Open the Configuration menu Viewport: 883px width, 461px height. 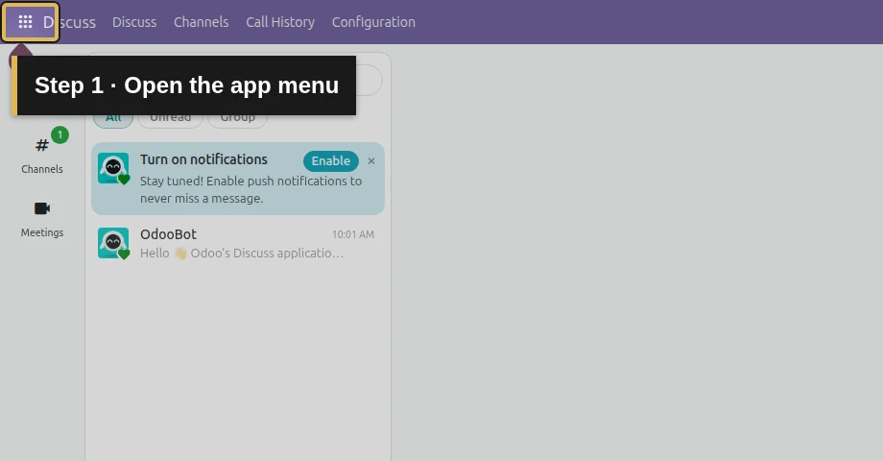pos(373,22)
